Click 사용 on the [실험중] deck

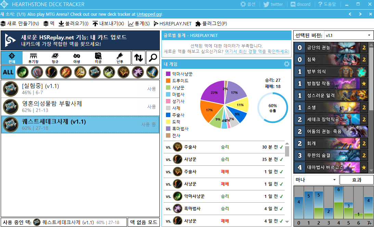(152, 89)
